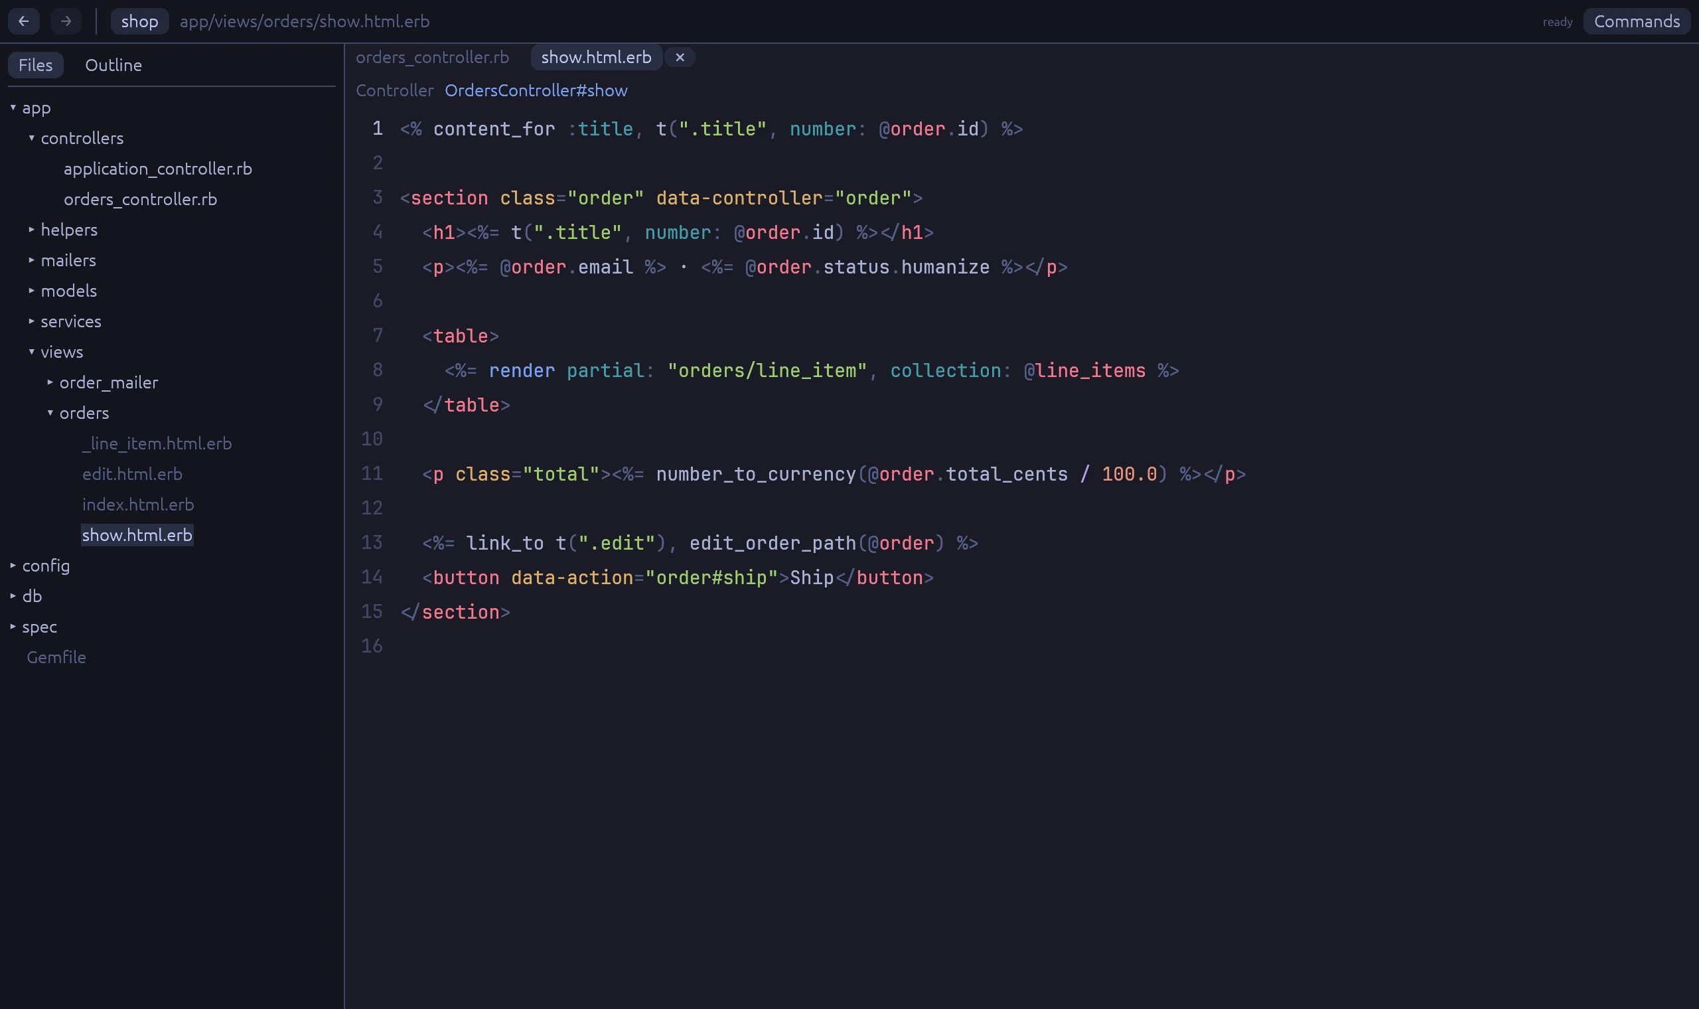Click line number 16 in the gutter
Viewport: 1699px width, 1009px height.
pos(372,646)
